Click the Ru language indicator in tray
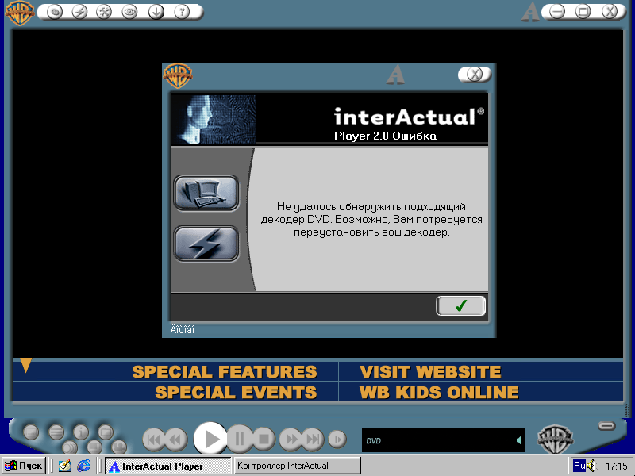Viewport: 635px width, 476px height. [x=579, y=466]
